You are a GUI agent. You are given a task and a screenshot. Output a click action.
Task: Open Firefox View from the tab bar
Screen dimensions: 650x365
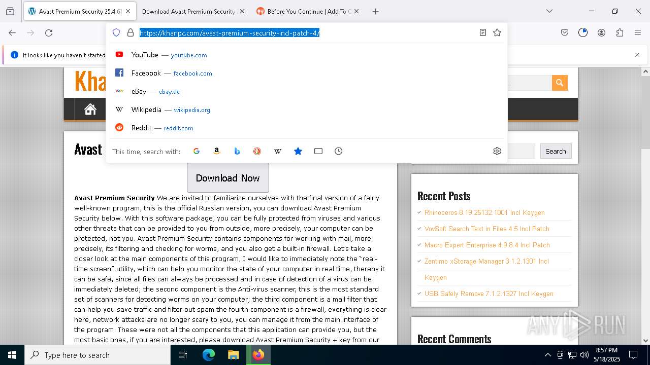tap(10, 11)
